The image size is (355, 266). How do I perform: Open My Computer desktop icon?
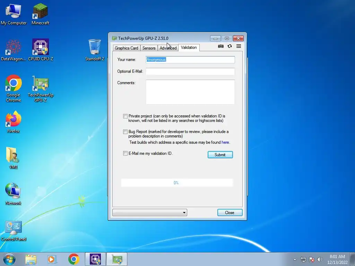coord(14,15)
